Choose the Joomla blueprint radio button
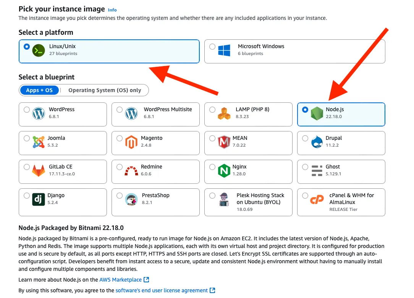 pyautogui.click(x=27, y=138)
